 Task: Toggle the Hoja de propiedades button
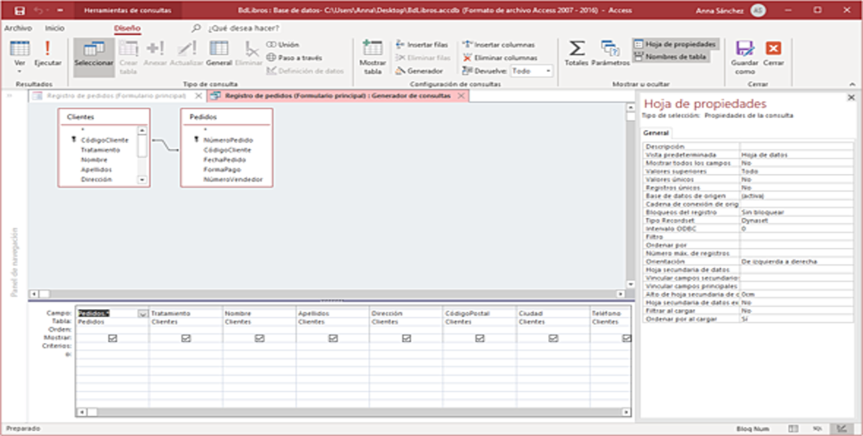click(x=674, y=44)
